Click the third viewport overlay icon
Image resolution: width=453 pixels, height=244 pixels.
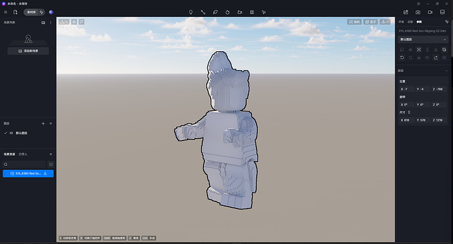pyautogui.click(x=82, y=22)
